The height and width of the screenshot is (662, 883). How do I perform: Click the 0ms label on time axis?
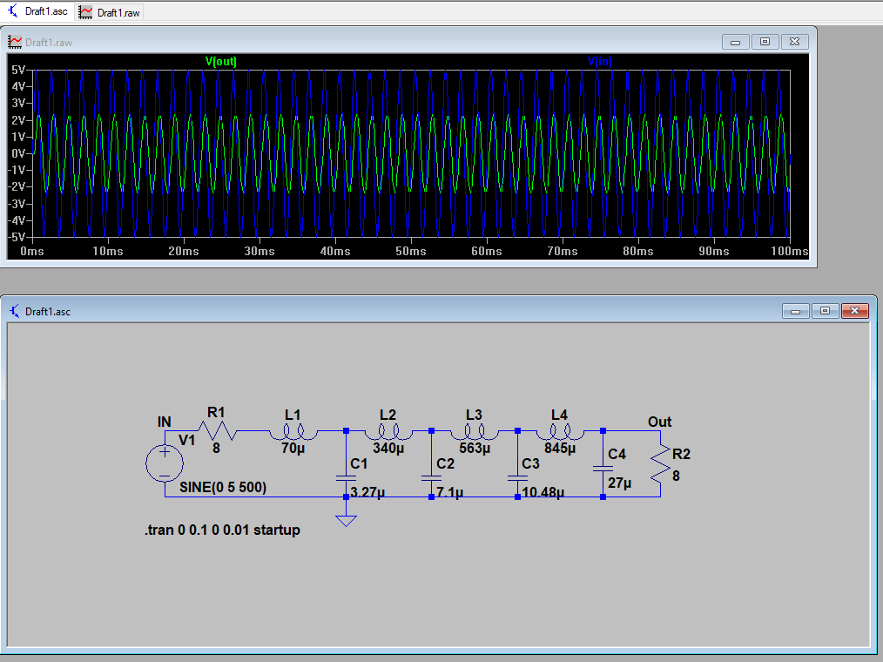click(32, 251)
